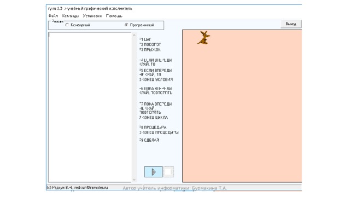350x197 pixels.
Task: Insert the КОНЕЦ ЦИКЛА command
Action: tap(154, 118)
